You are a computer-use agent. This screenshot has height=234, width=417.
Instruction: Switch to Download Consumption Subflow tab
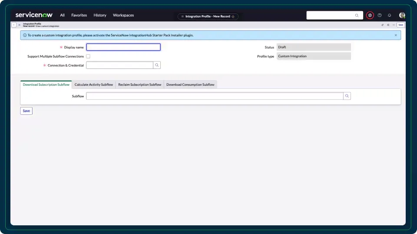pos(190,84)
